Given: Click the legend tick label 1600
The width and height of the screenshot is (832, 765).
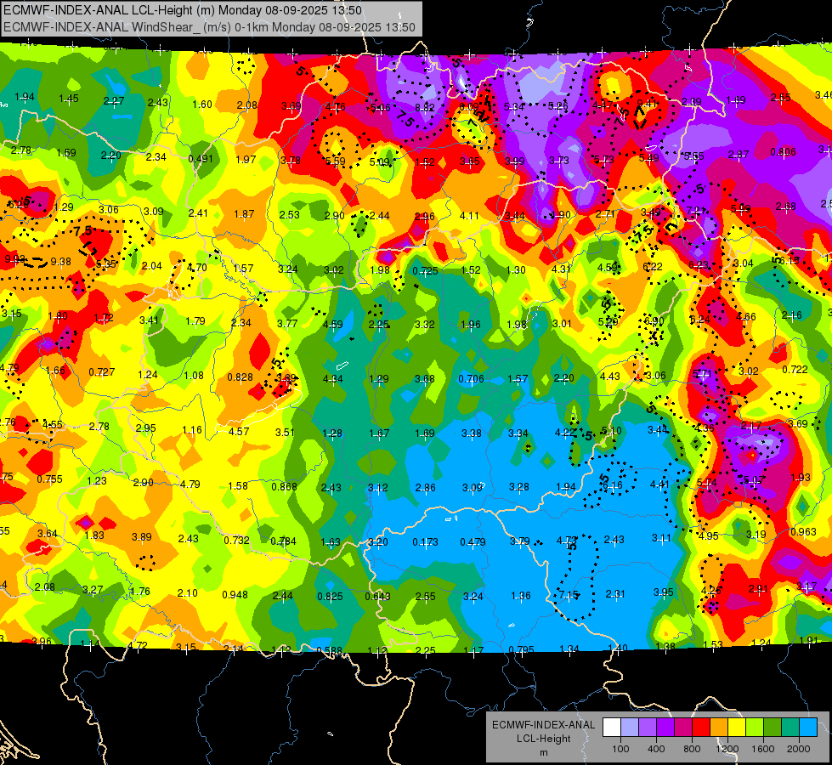Looking at the screenshot, I should click(763, 749).
